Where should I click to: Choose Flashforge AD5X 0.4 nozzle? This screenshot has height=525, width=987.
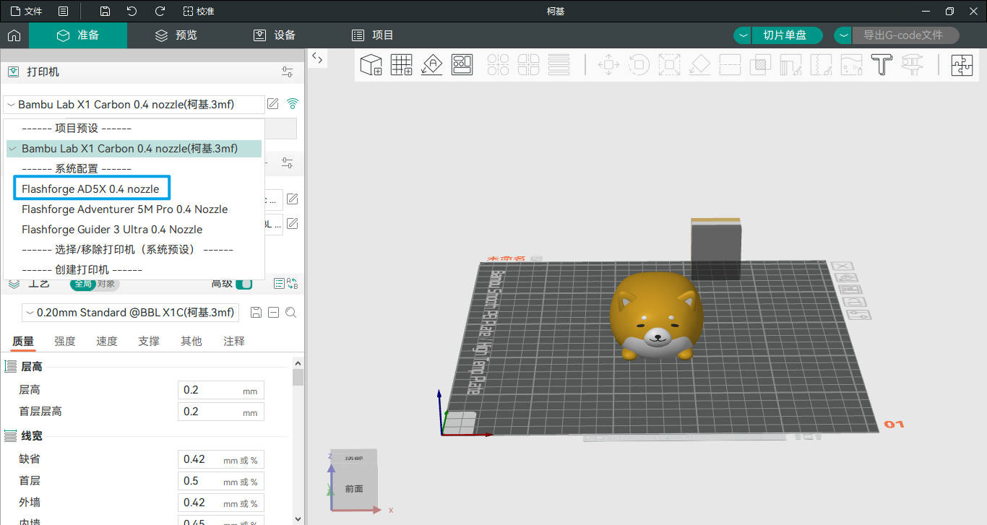coord(90,189)
